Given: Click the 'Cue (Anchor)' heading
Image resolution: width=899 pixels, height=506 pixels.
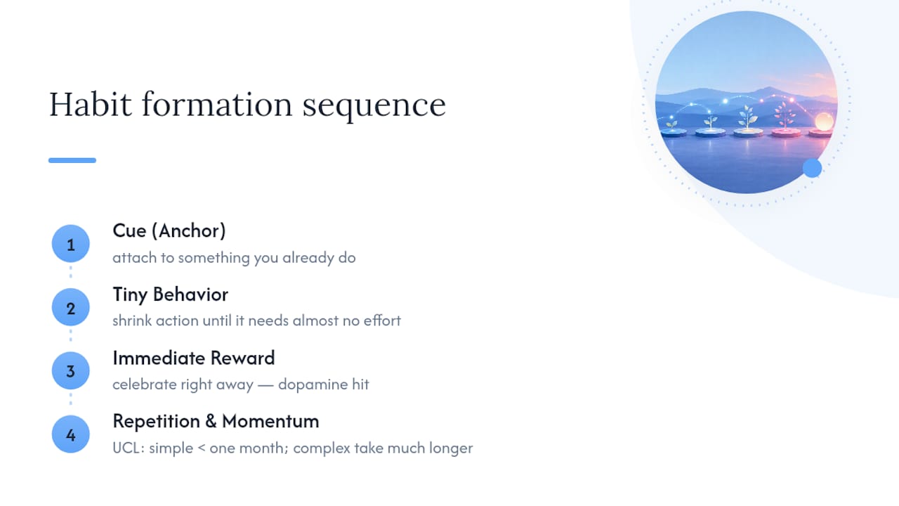Looking at the screenshot, I should [x=169, y=231].
